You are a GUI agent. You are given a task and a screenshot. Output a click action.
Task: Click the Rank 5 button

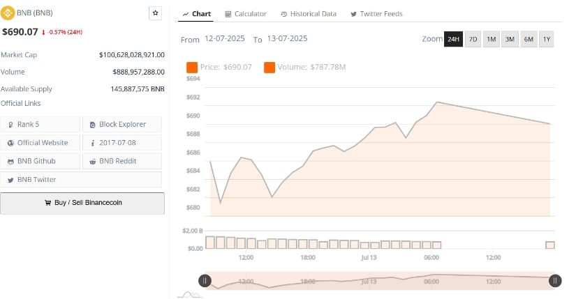point(40,124)
